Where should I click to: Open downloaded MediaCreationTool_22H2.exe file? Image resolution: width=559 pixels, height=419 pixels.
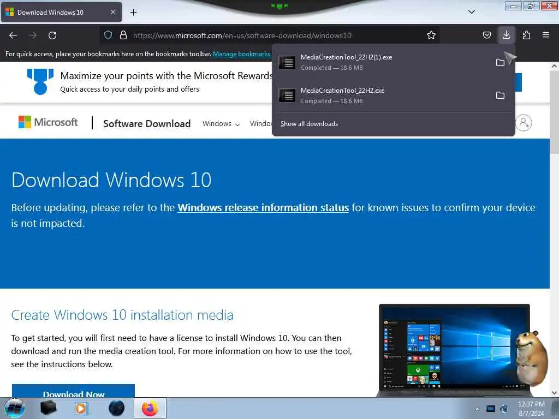pos(383,95)
